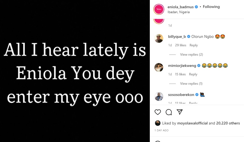Reply to billyque_b's comment

click(193, 45)
